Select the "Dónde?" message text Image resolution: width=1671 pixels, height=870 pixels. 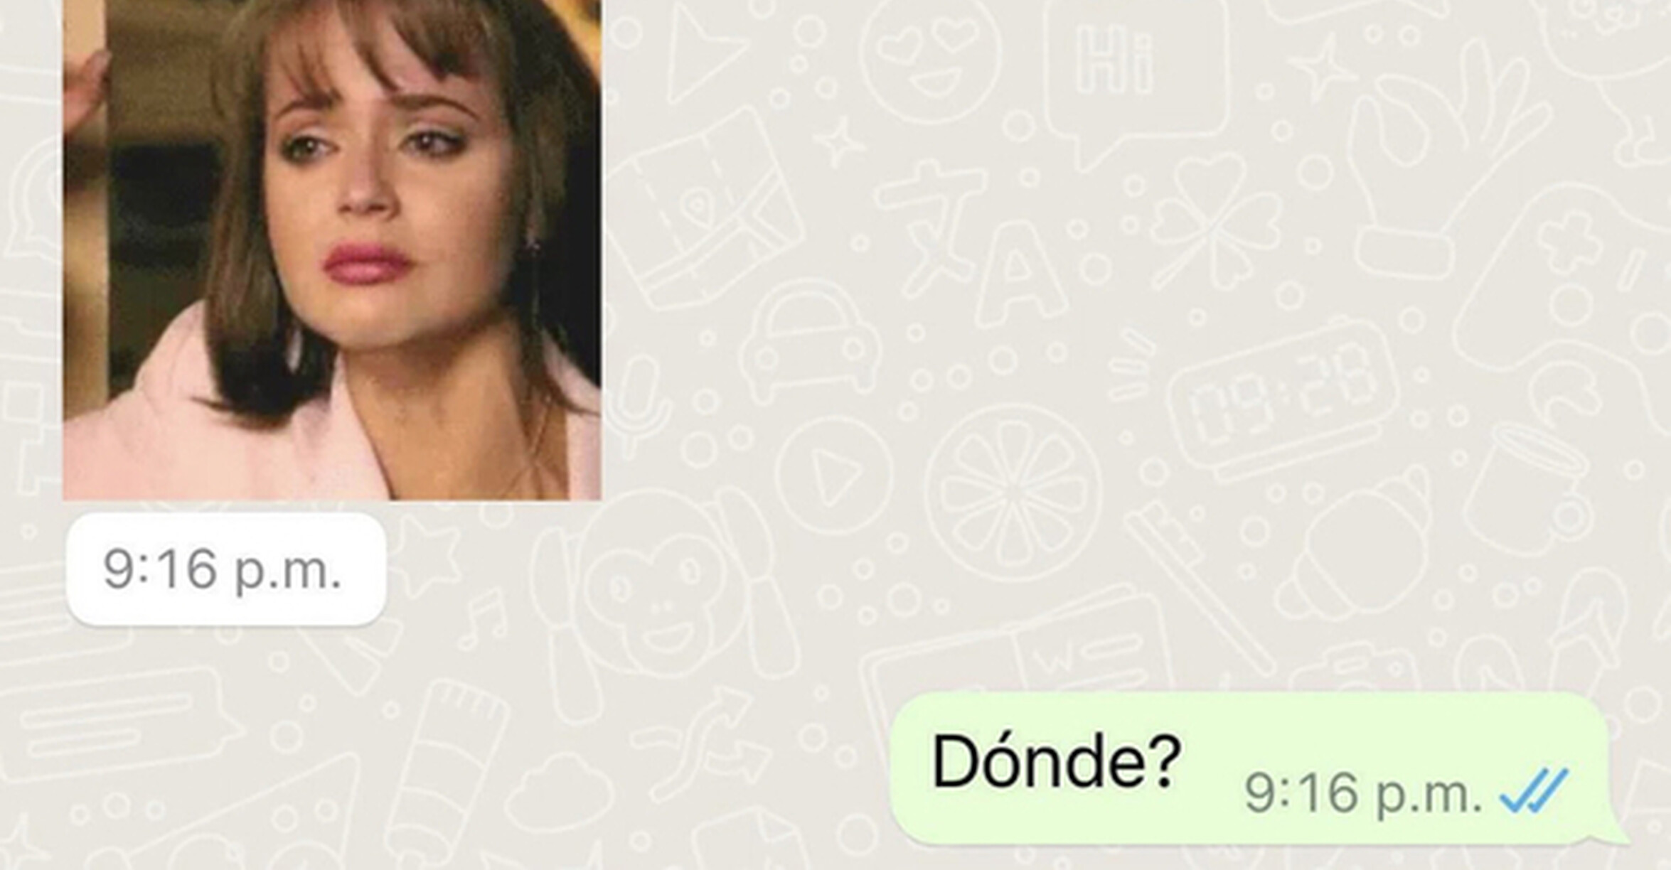[1056, 762]
